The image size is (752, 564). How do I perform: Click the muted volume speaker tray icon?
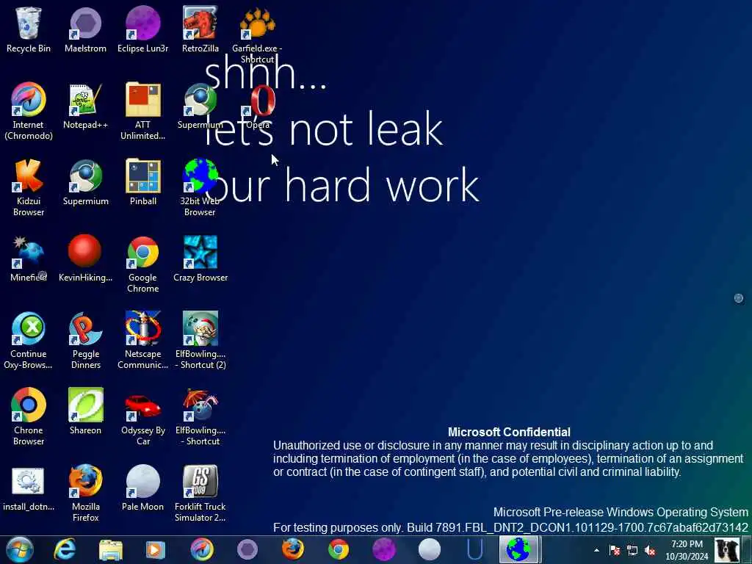(651, 550)
